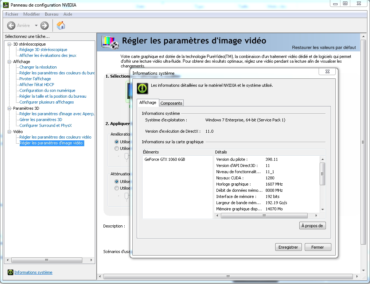Switch to the Composants tab
The image size is (370, 284).
tap(171, 103)
